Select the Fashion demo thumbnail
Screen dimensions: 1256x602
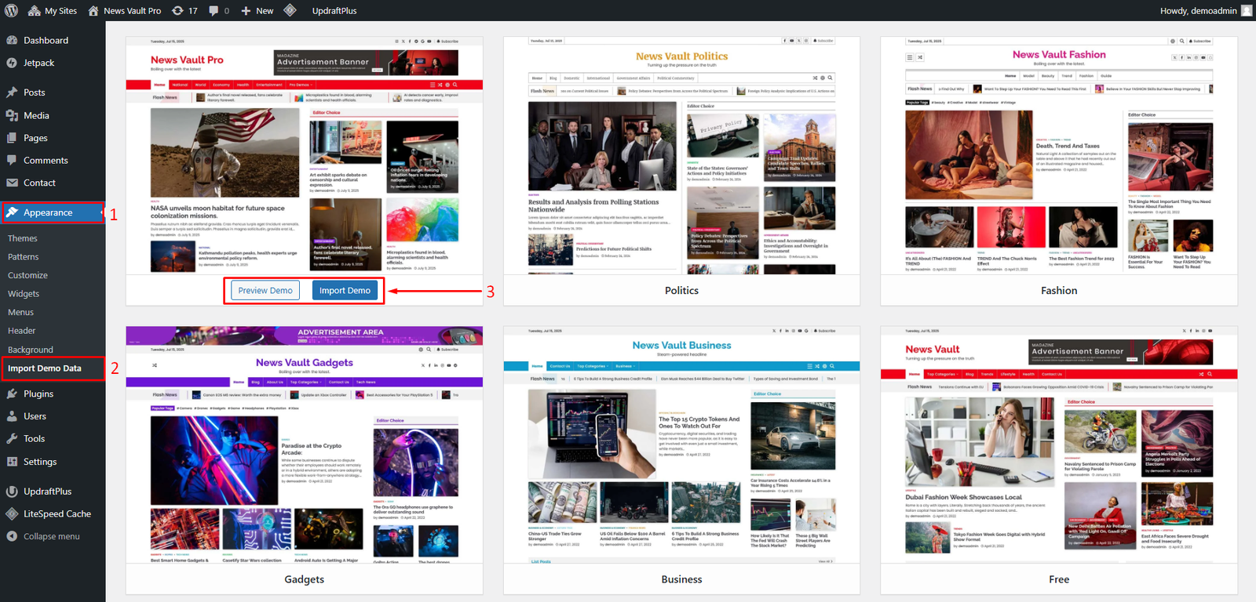[1059, 155]
